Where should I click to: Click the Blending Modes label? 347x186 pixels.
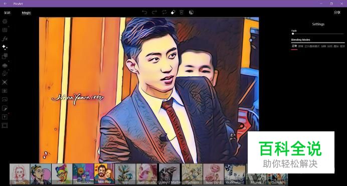click(300, 40)
